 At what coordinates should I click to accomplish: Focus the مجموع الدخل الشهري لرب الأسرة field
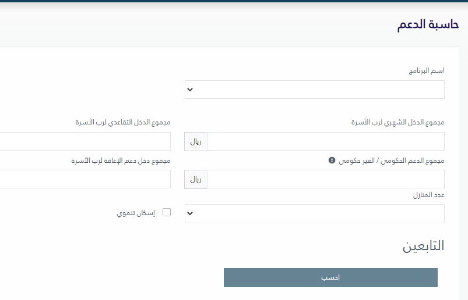tap(326, 141)
